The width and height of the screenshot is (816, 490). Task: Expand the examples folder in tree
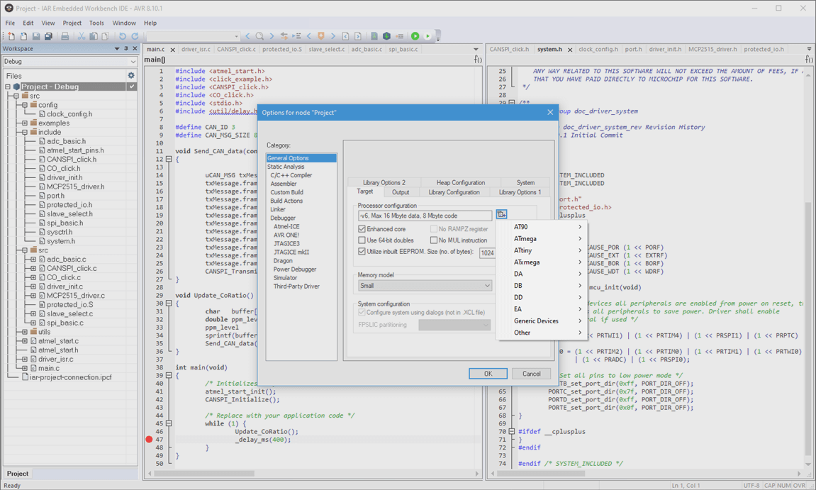[25, 123]
